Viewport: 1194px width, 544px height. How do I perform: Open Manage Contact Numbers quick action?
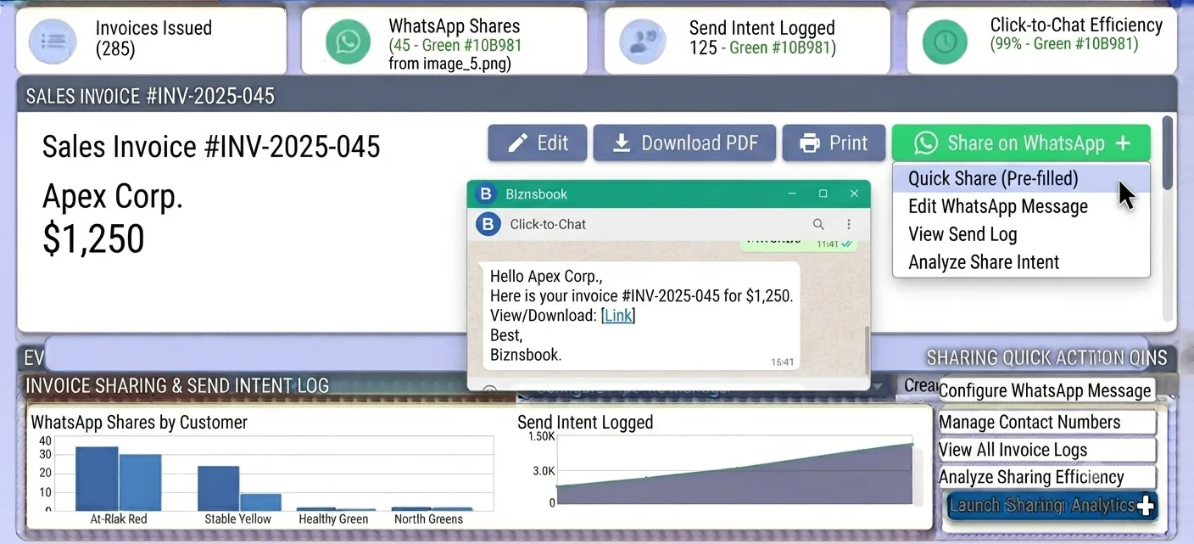[1047, 422]
